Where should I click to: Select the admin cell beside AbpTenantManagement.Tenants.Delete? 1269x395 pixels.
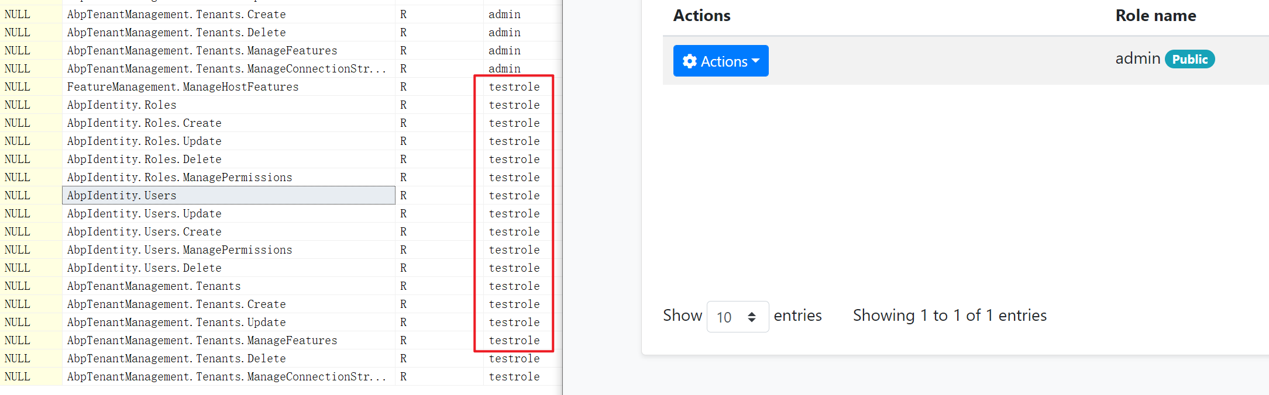pyautogui.click(x=504, y=32)
